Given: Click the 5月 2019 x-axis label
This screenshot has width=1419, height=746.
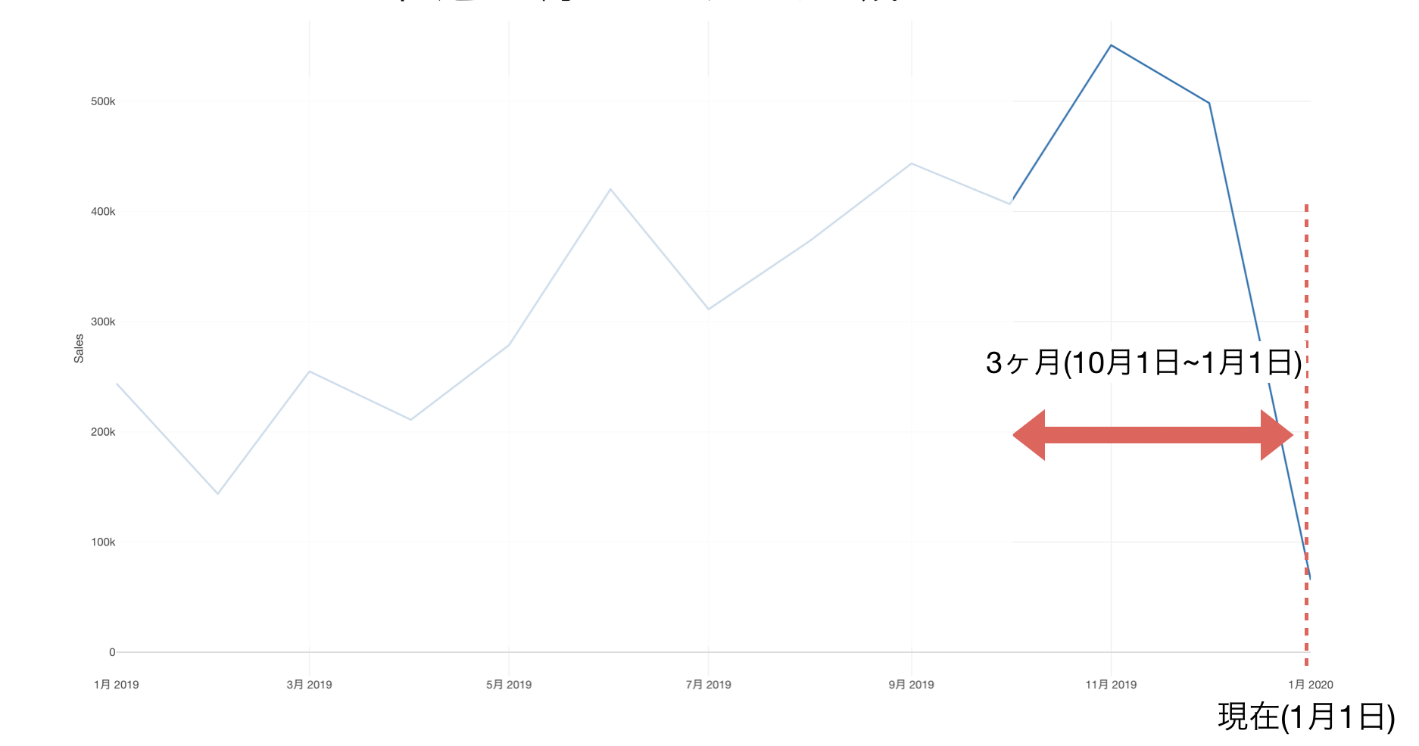Looking at the screenshot, I should (x=509, y=685).
